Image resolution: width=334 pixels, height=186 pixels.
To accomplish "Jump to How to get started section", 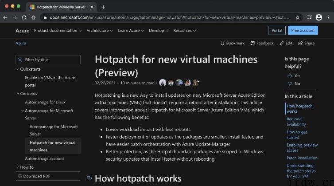I will coord(297,135).
